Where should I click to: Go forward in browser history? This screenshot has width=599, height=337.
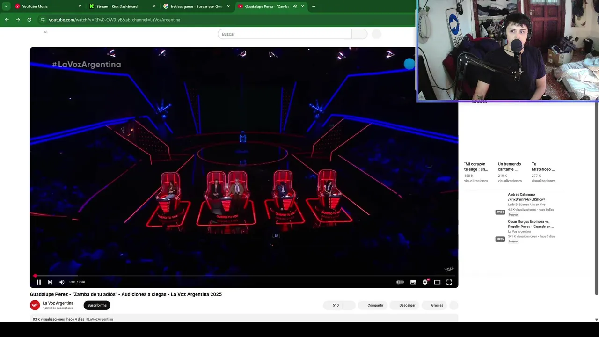pos(18,20)
